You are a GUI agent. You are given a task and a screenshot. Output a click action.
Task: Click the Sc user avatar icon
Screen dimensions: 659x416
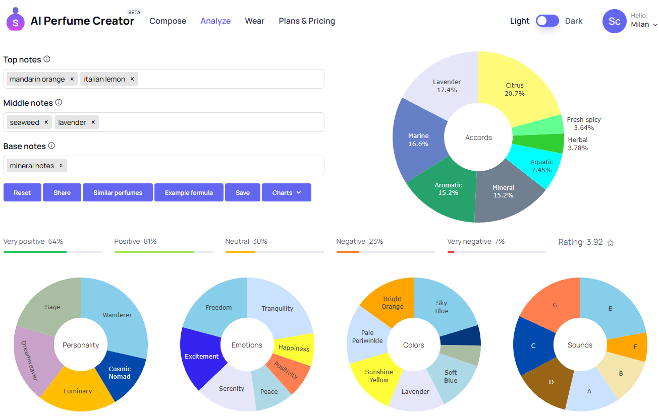coord(614,21)
